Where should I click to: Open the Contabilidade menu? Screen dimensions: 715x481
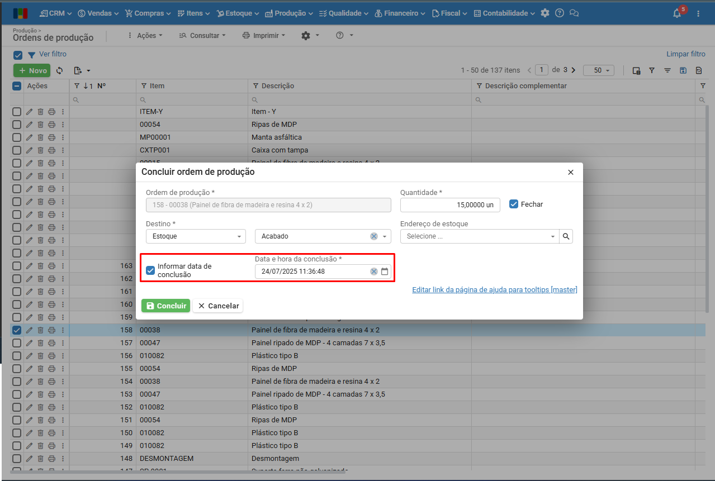(x=504, y=13)
